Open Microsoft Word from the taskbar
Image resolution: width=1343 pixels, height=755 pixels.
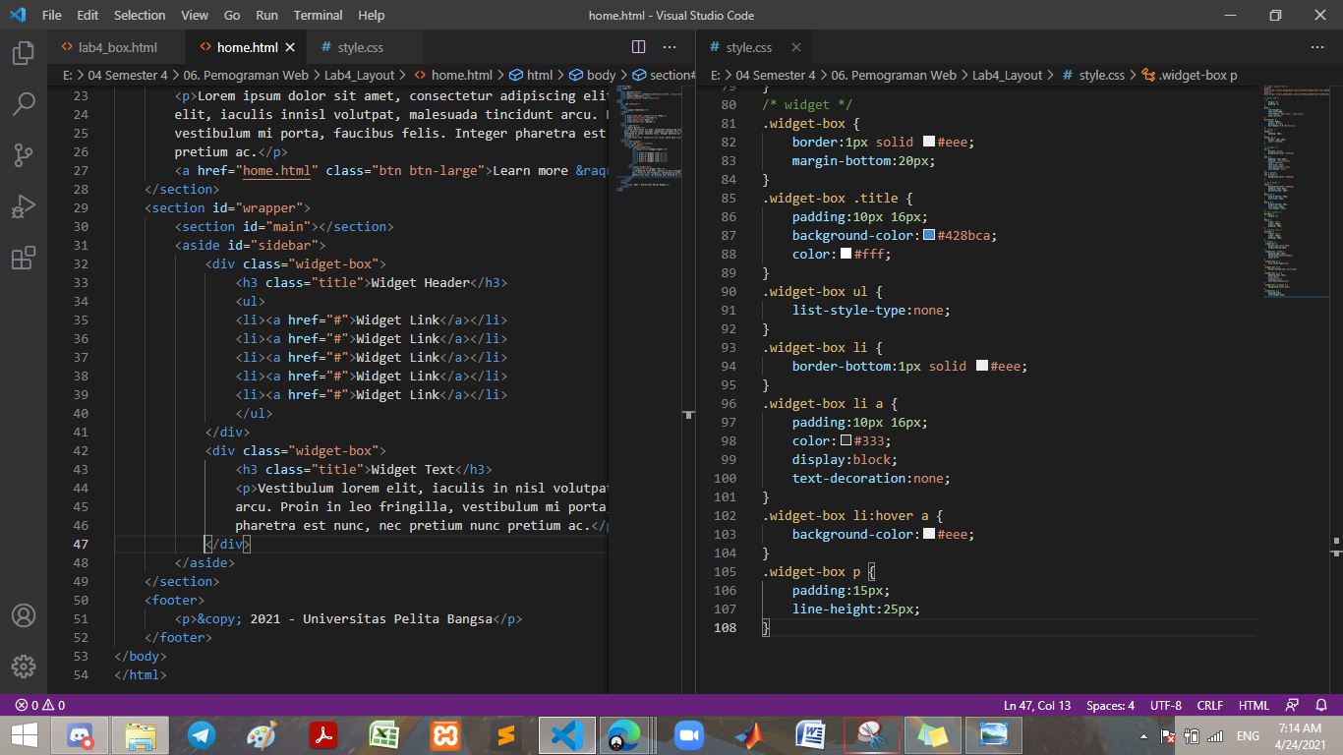coord(810,735)
